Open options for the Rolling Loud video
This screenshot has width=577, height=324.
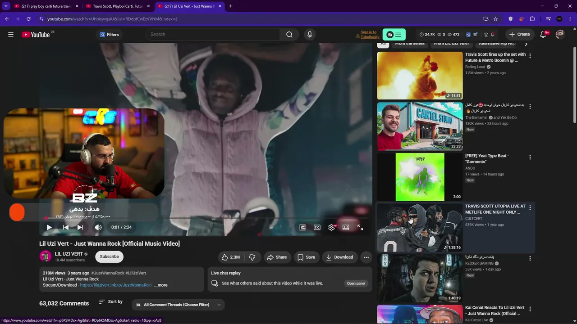(530, 56)
